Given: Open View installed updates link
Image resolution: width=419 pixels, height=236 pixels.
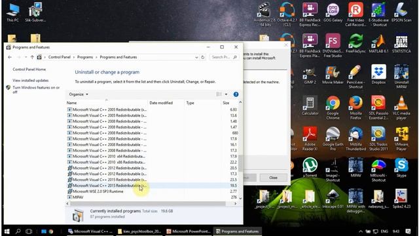Looking at the screenshot, I should pos(31,80).
